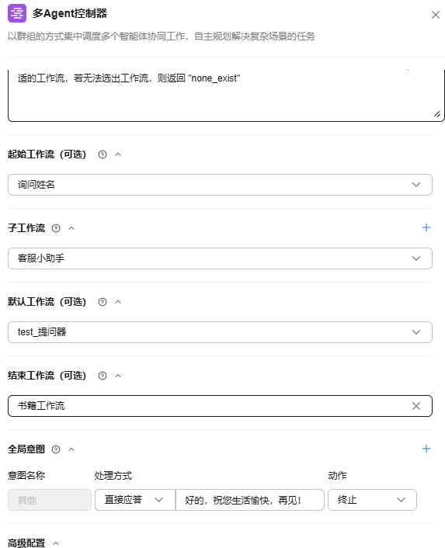This screenshot has width=445, height=548.
Task: Add a new 子工作流 with plus icon
Action: [x=426, y=227]
